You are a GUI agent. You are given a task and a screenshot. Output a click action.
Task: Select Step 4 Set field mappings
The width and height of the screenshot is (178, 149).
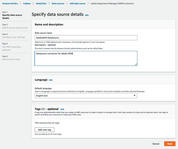[x=12, y=48]
